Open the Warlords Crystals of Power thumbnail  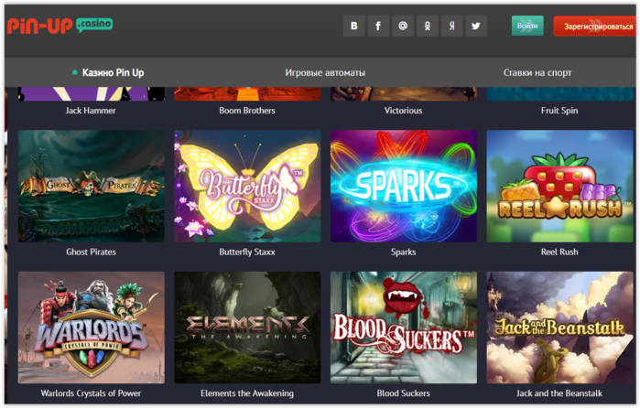point(92,327)
